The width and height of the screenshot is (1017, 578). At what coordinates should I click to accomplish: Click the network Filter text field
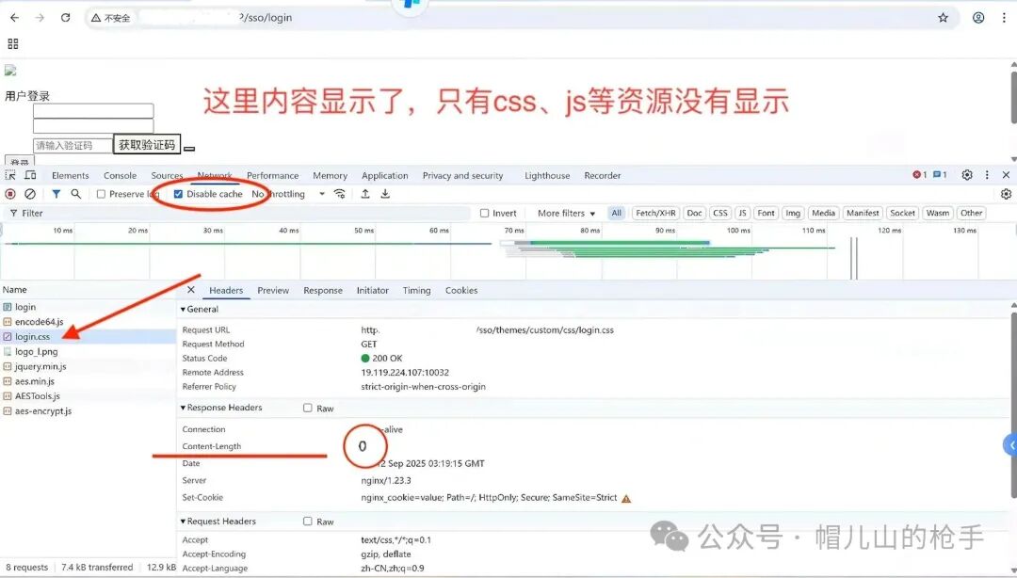[x=237, y=213]
